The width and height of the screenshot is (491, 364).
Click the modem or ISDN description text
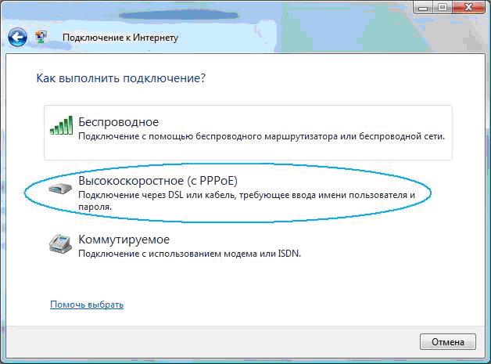[x=189, y=254]
